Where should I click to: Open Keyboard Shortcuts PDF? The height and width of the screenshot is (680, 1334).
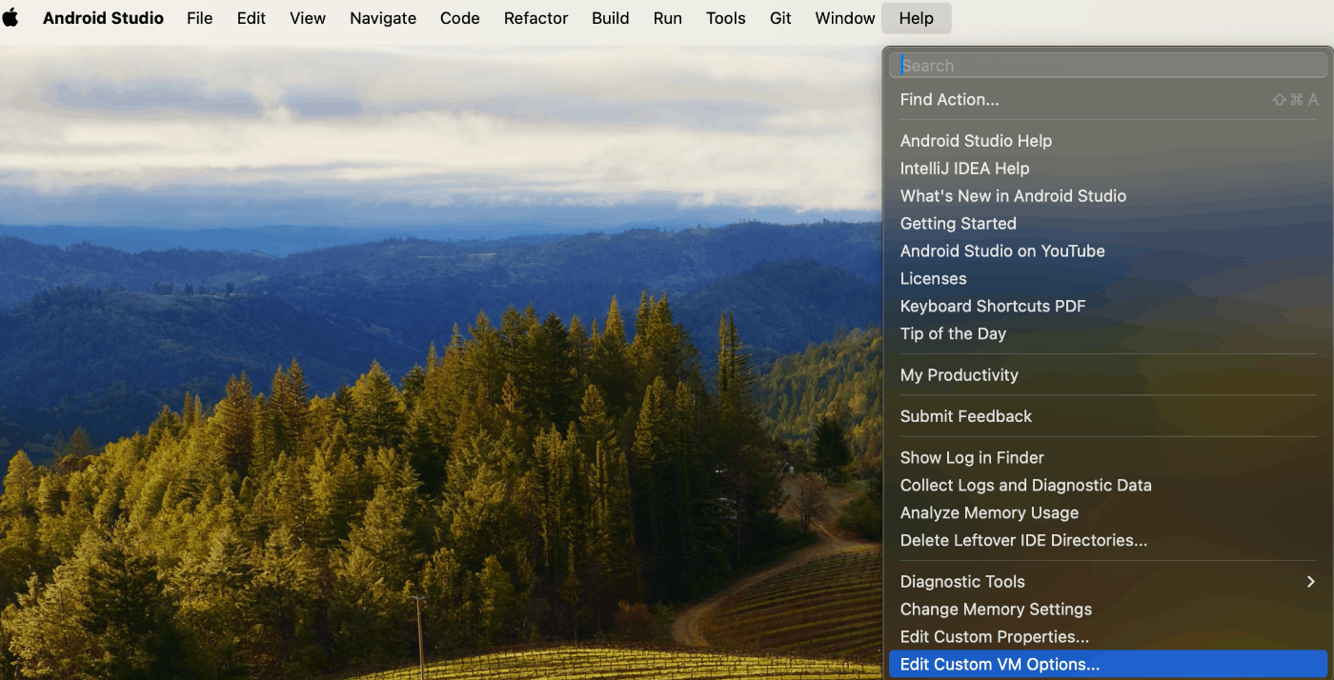1108,306
